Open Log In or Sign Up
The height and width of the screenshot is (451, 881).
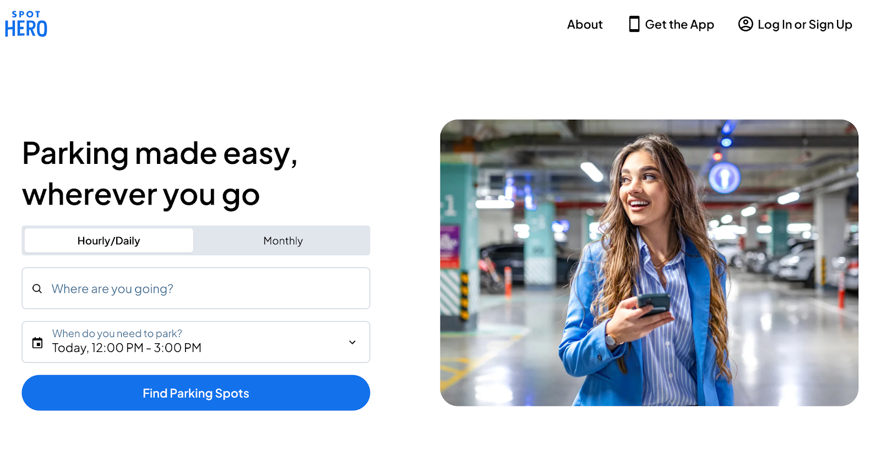tap(805, 25)
